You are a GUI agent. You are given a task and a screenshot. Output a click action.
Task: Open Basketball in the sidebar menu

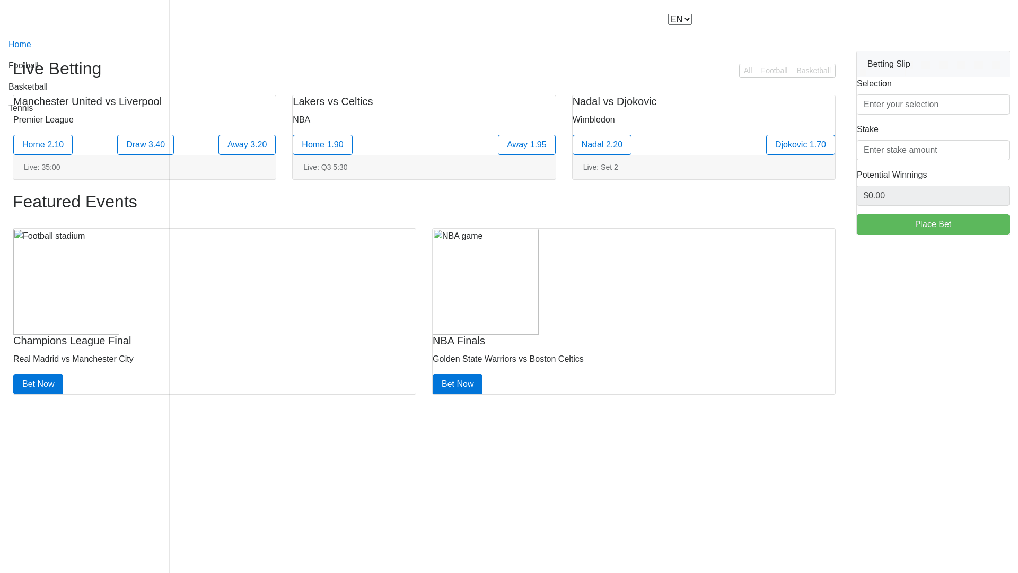pyautogui.click(x=28, y=87)
